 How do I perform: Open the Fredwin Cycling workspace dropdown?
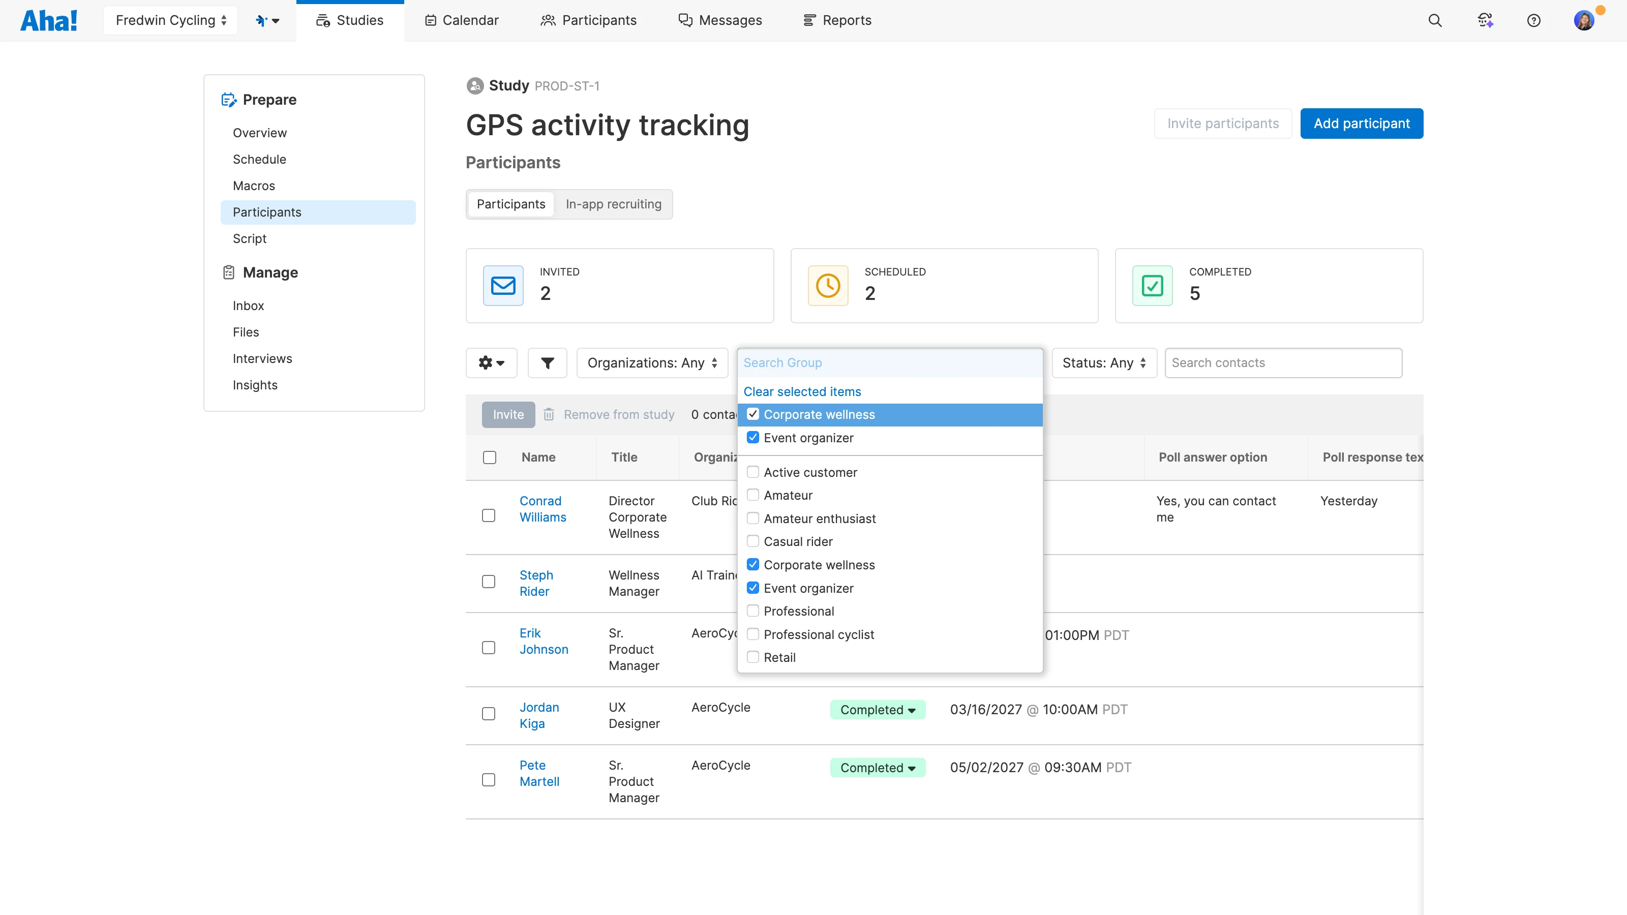pyautogui.click(x=170, y=20)
